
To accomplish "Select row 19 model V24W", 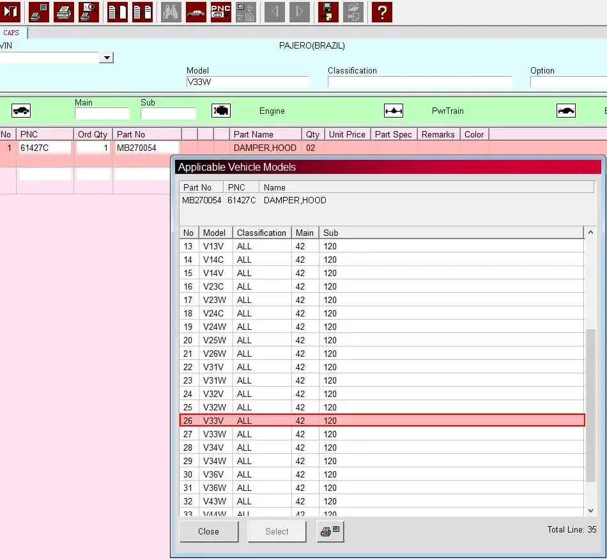I will click(381, 327).
